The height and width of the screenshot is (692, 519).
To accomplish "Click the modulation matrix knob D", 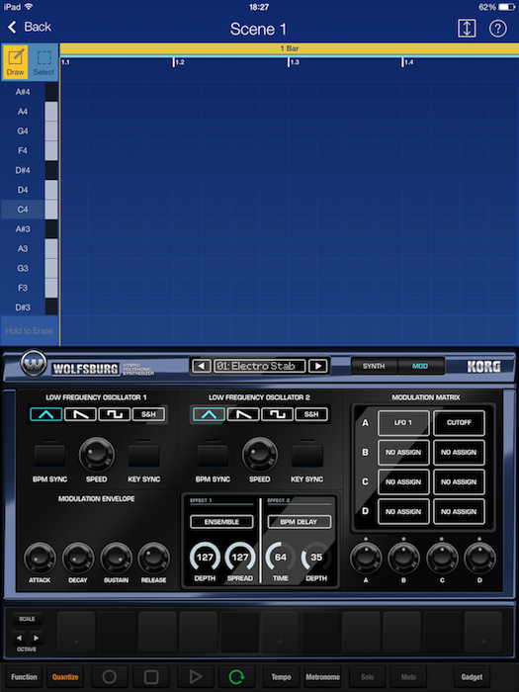I will tap(479, 558).
